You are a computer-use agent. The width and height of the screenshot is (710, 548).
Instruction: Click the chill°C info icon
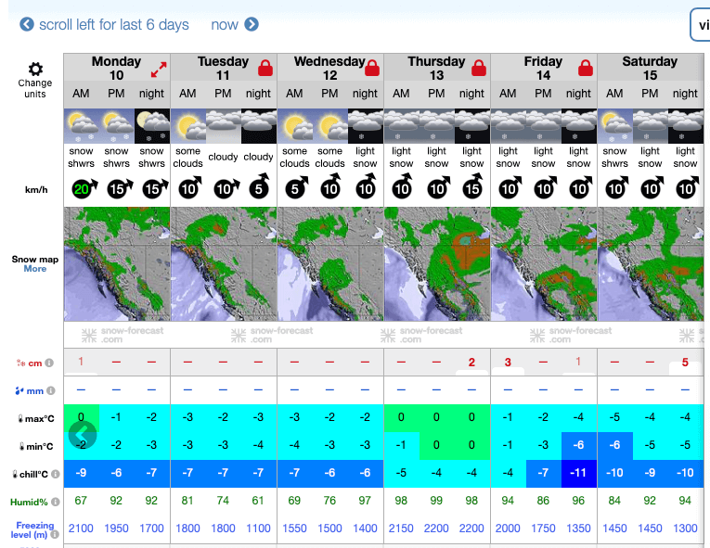click(x=55, y=475)
